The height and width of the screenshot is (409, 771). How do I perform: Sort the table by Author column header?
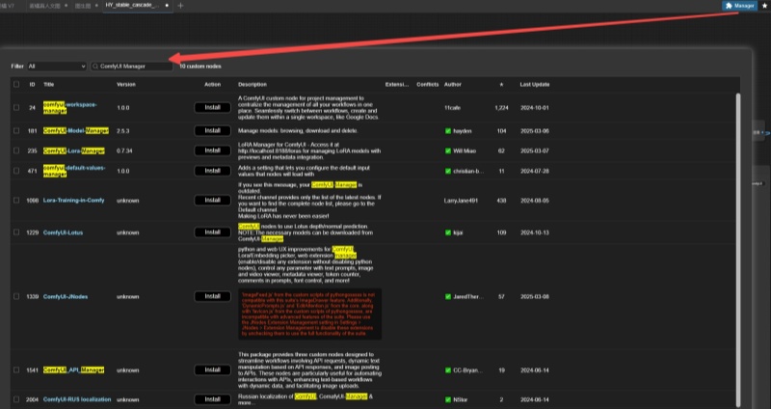pos(452,85)
